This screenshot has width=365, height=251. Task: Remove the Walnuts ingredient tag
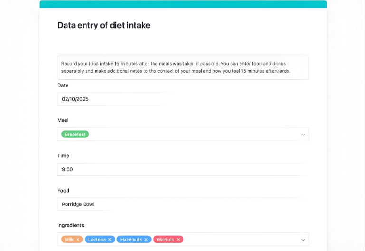178,240
